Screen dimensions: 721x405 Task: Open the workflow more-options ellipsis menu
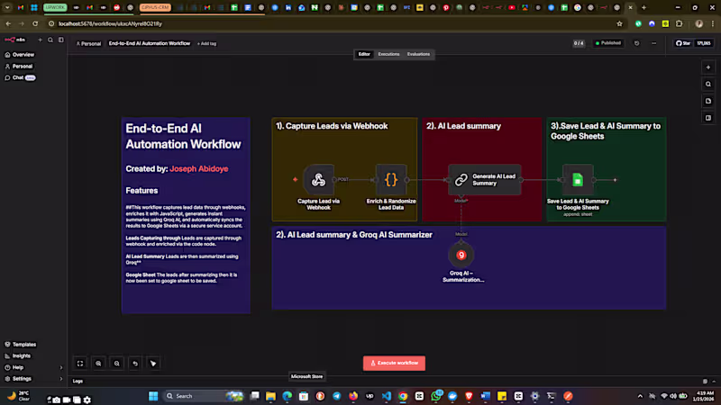[x=654, y=43]
